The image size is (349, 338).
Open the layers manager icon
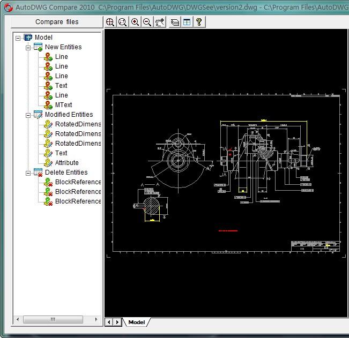click(x=175, y=22)
